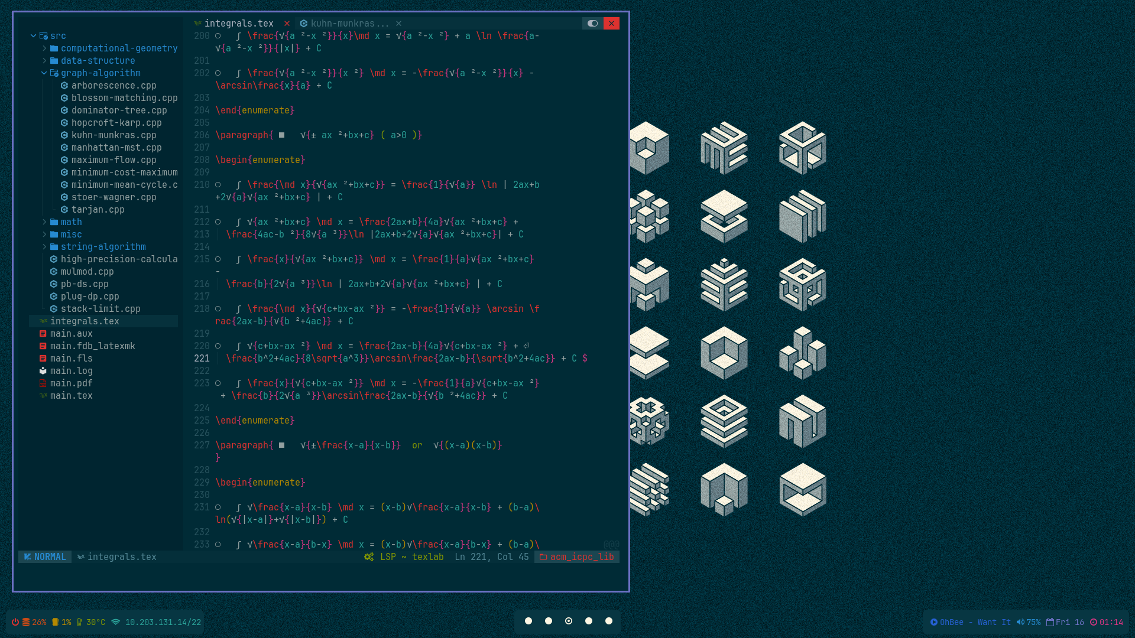
Task: Collapse the src root folder chevron
Action: [x=34, y=36]
